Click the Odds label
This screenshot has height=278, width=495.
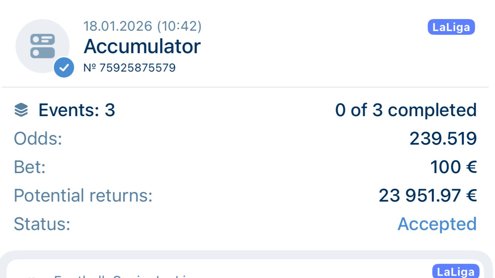point(38,139)
